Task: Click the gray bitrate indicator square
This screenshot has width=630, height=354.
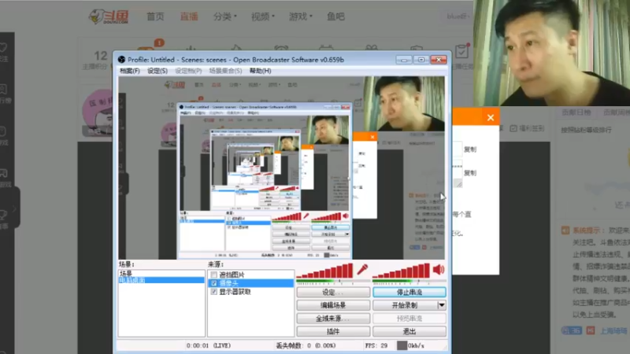Action: (x=402, y=345)
